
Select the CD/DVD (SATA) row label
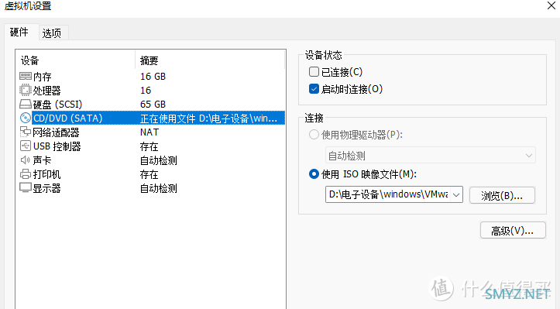click(68, 118)
